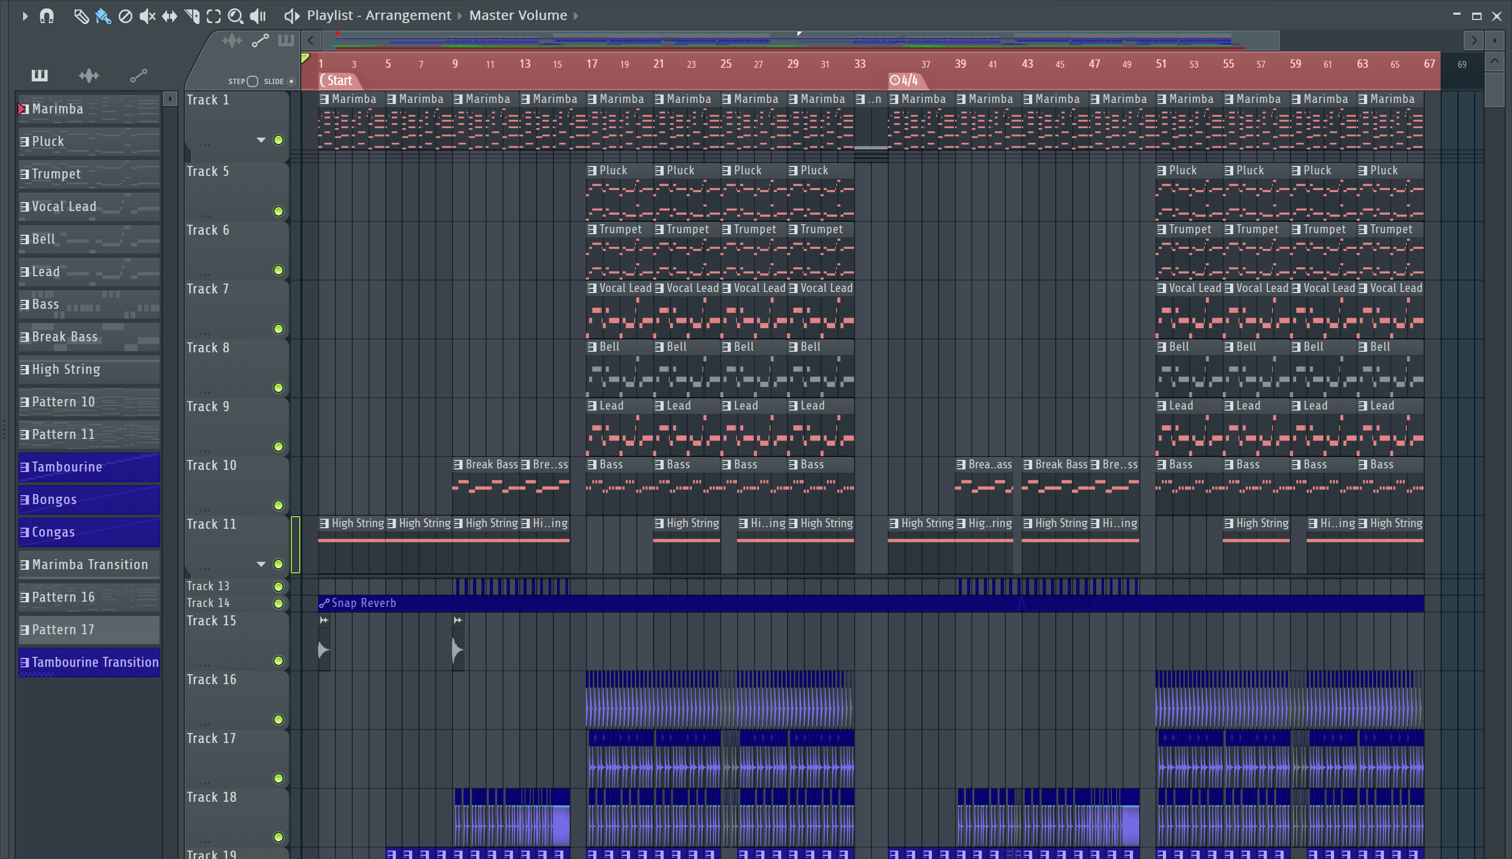Select the Vocal Lead pattern in picker

point(89,206)
